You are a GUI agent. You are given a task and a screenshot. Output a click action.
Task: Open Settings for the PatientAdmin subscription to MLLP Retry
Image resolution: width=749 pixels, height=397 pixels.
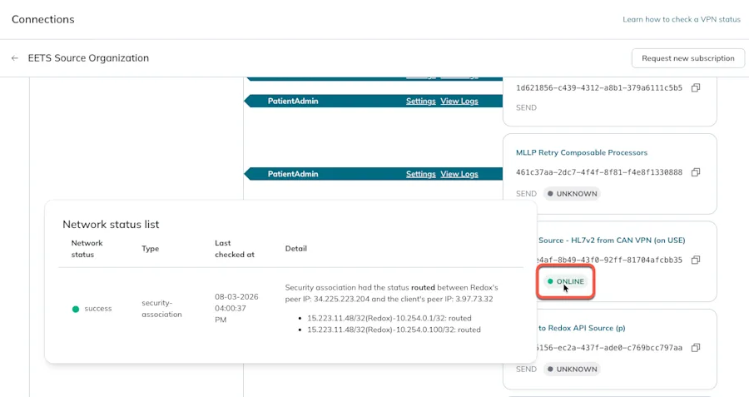pos(421,175)
